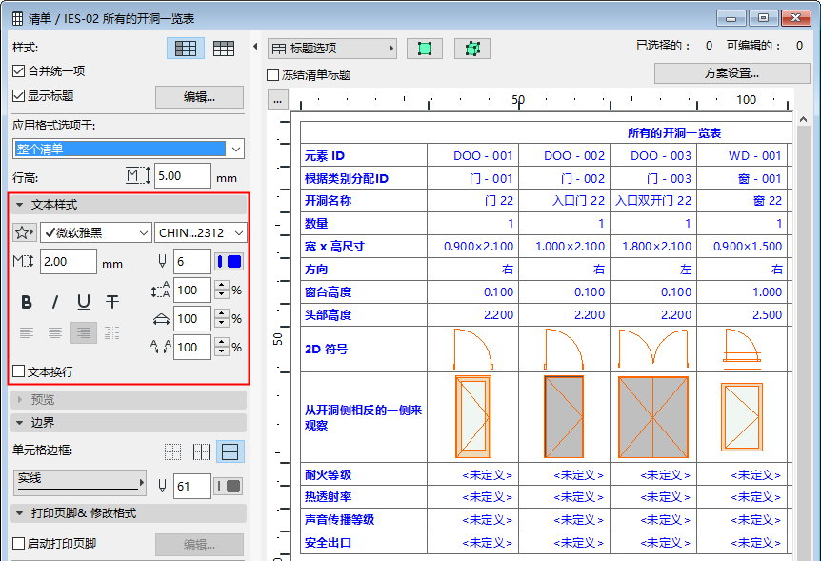The height and width of the screenshot is (561, 821).
Task: Click the ruler corner ellipsis button
Action: click(277, 99)
